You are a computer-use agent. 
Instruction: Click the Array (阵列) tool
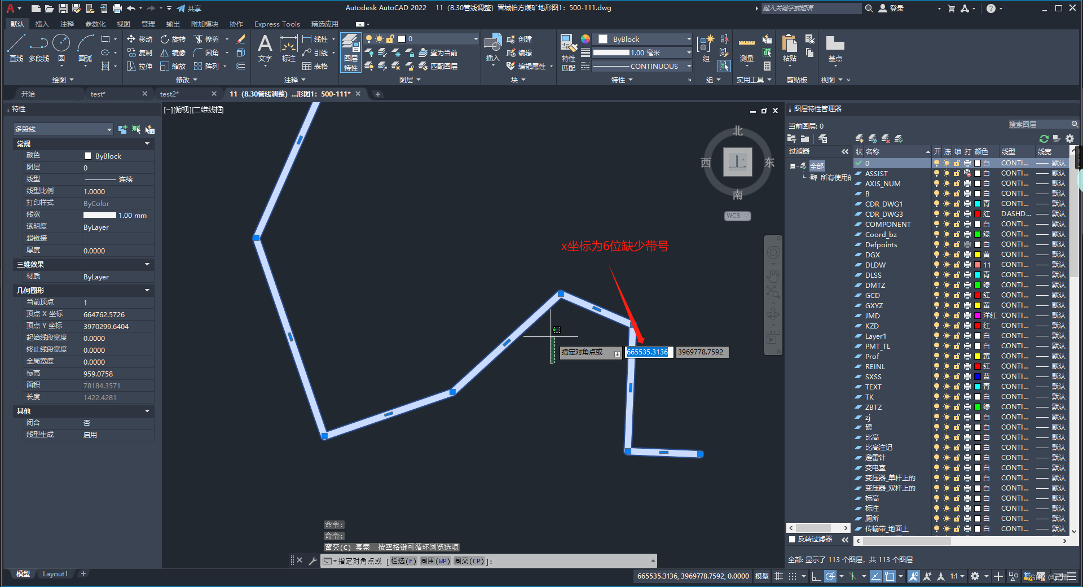point(206,66)
